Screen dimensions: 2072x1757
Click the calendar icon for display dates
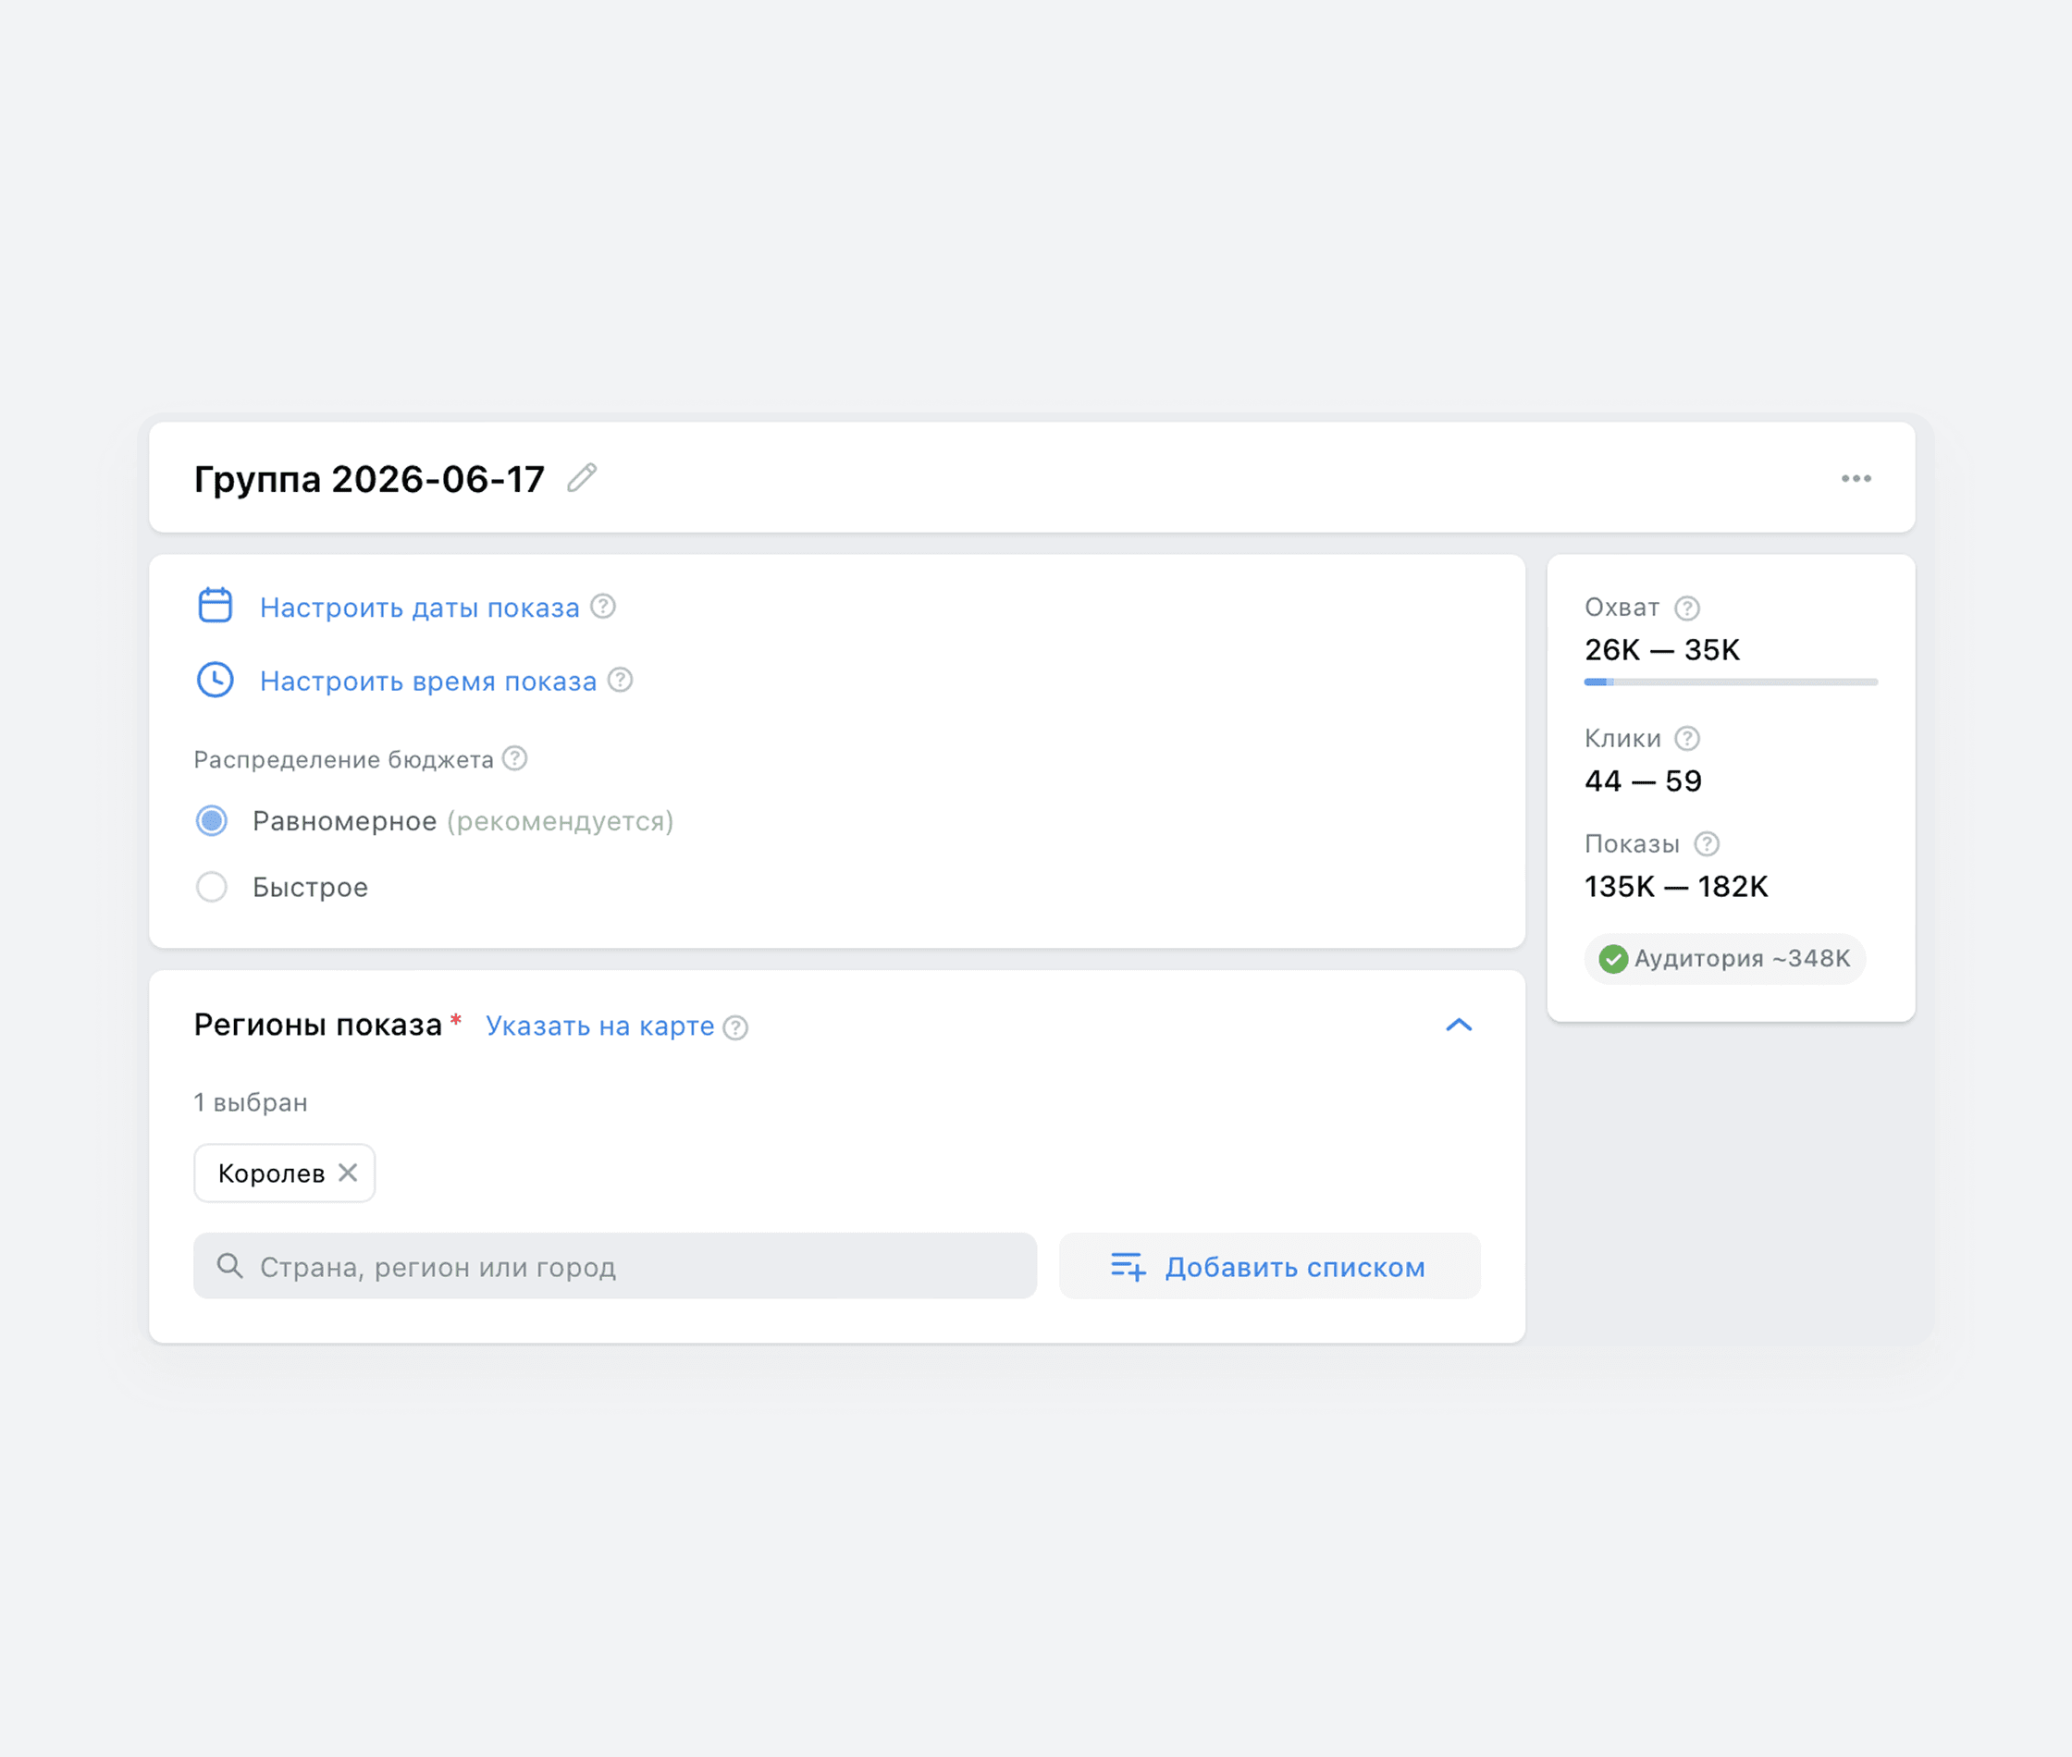click(x=216, y=606)
